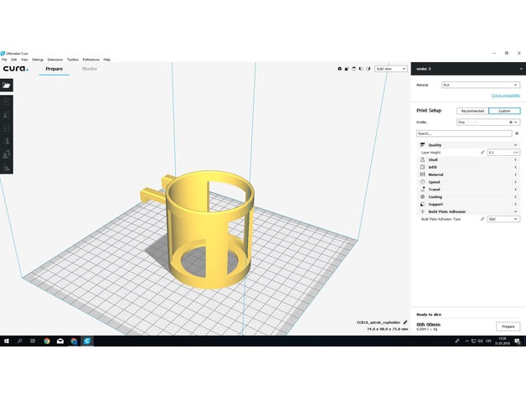Switch to left side camera view icon

pyautogui.click(x=361, y=69)
